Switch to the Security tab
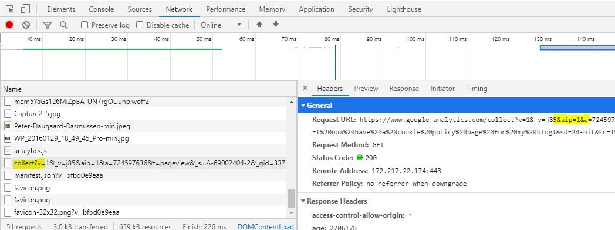 360,9
